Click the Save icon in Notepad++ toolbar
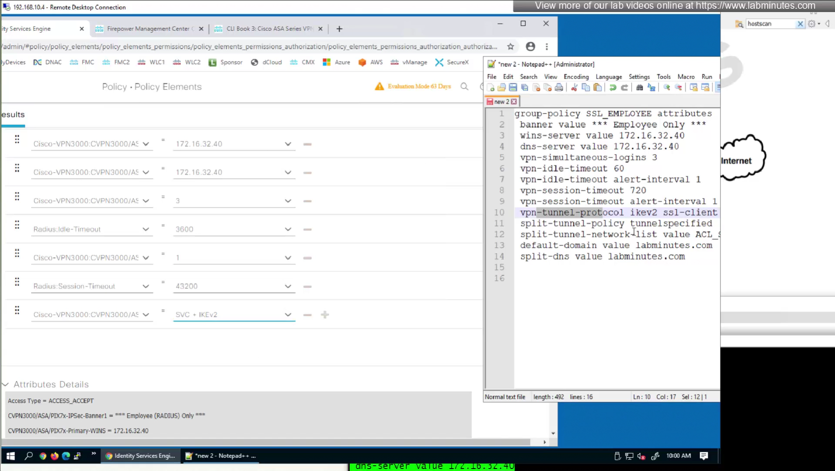The height and width of the screenshot is (471, 835). (513, 87)
